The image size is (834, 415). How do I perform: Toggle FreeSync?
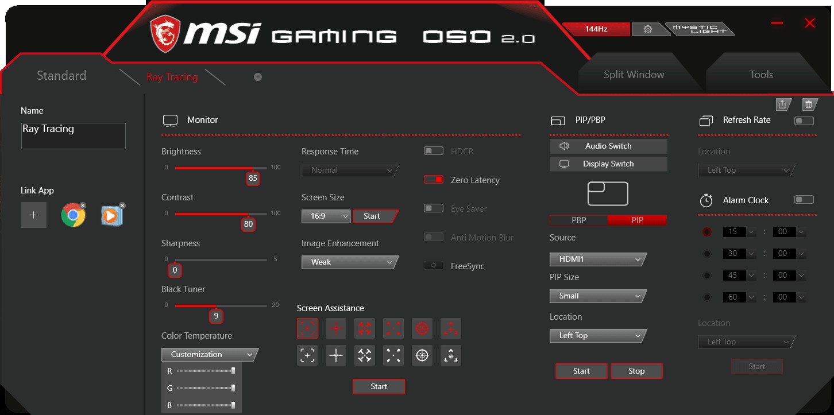(x=434, y=266)
